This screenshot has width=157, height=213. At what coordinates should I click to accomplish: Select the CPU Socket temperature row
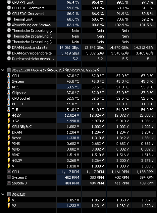pyautogui.click(x=81, y=98)
